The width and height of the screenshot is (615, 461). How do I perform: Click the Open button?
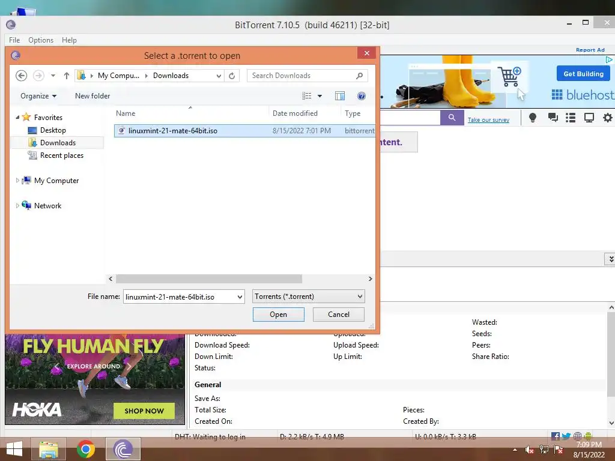[x=279, y=315]
